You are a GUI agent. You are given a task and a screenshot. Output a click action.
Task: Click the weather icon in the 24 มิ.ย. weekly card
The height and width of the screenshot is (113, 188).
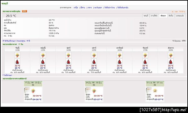[x=94, y=91]
